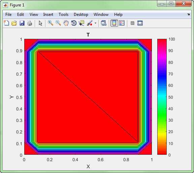This screenshot has height=173, width=194.
Task: Click the toolbar dock arrow at menu right
Action: [188, 15]
